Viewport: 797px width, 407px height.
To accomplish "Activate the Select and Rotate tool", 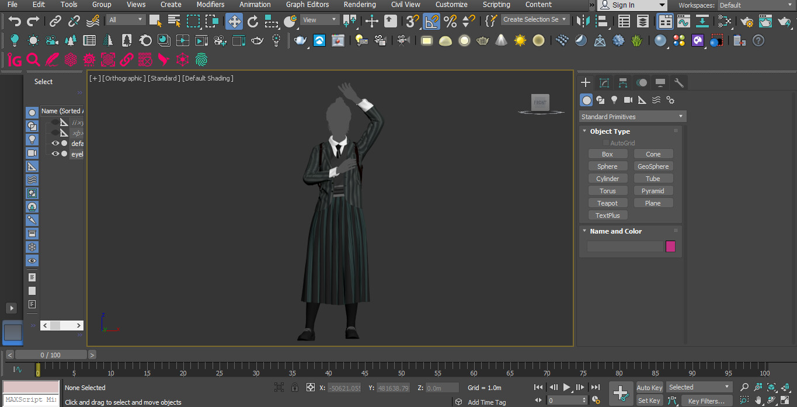I will (x=253, y=21).
